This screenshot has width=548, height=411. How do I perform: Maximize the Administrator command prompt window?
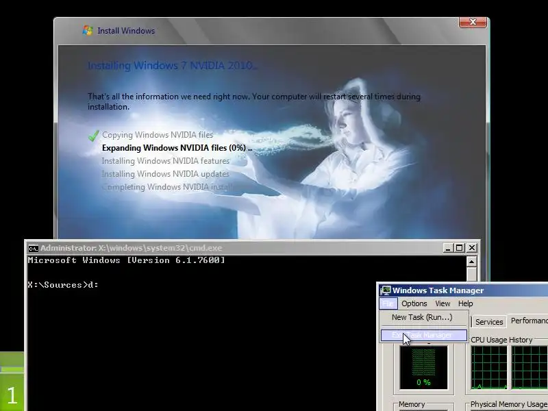click(x=460, y=248)
